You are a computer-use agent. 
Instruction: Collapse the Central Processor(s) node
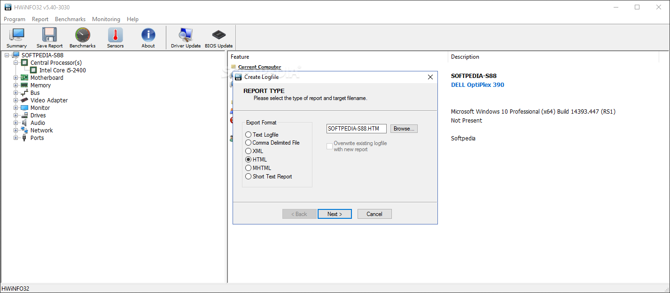pos(16,62)
